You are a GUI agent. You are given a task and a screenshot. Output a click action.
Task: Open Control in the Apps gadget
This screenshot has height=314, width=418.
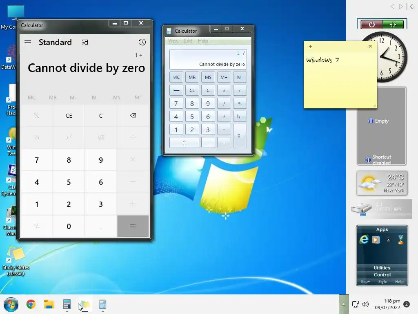click(382, 275)
